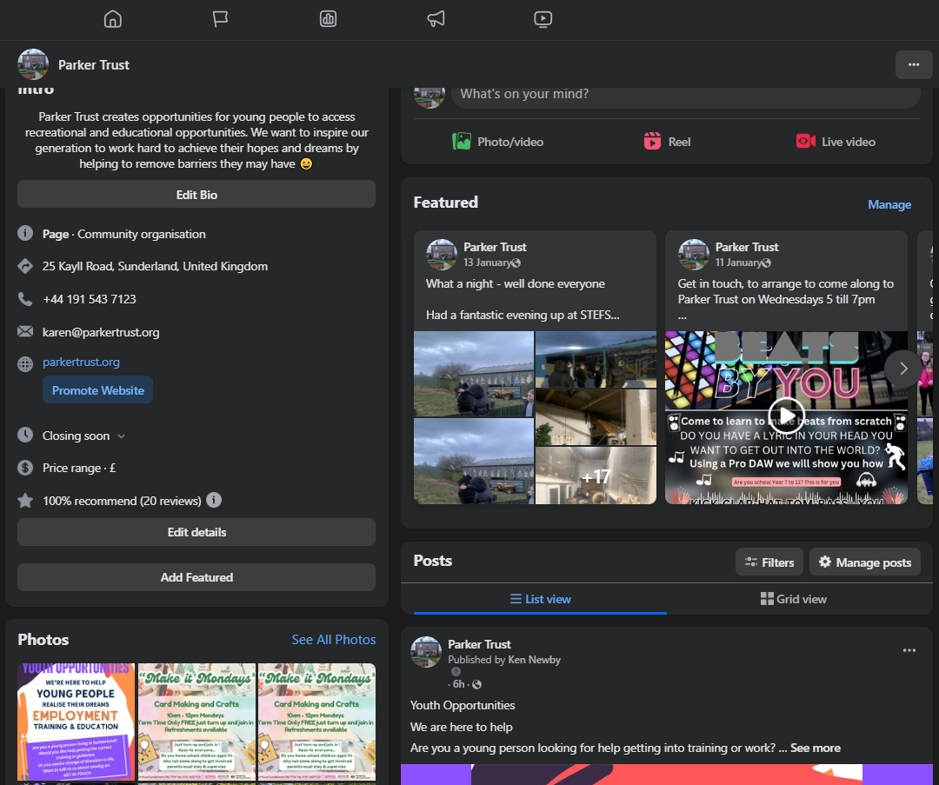The height and width of the screenshot is (785, 939).
Task: Click the 100% recommend (20 reviews) text
Action: pyautogui.click(x=122, y=501)
